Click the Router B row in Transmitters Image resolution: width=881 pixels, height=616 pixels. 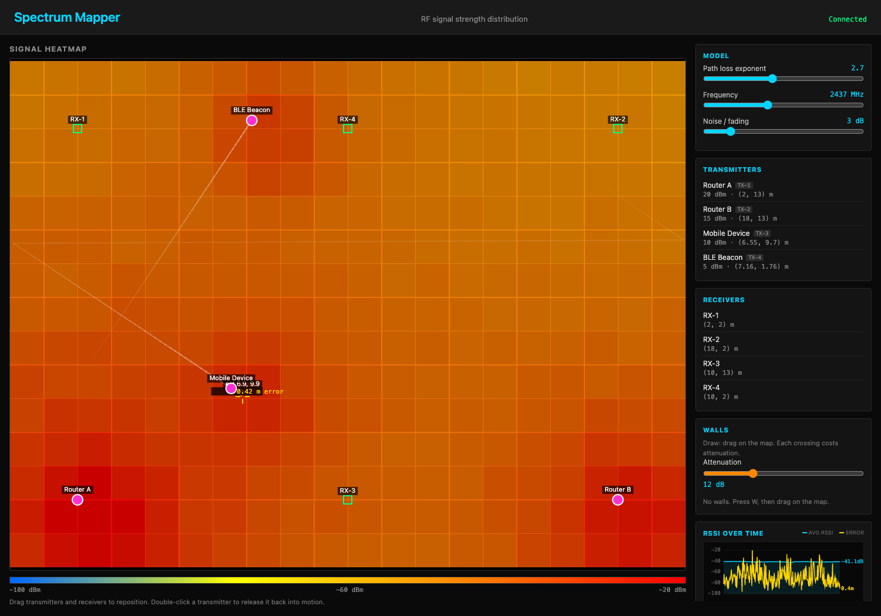784,214
